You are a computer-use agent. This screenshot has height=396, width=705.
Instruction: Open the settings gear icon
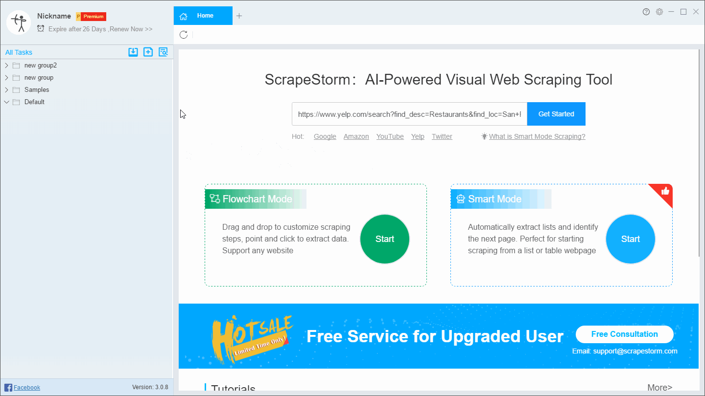[x=659, y=12]
